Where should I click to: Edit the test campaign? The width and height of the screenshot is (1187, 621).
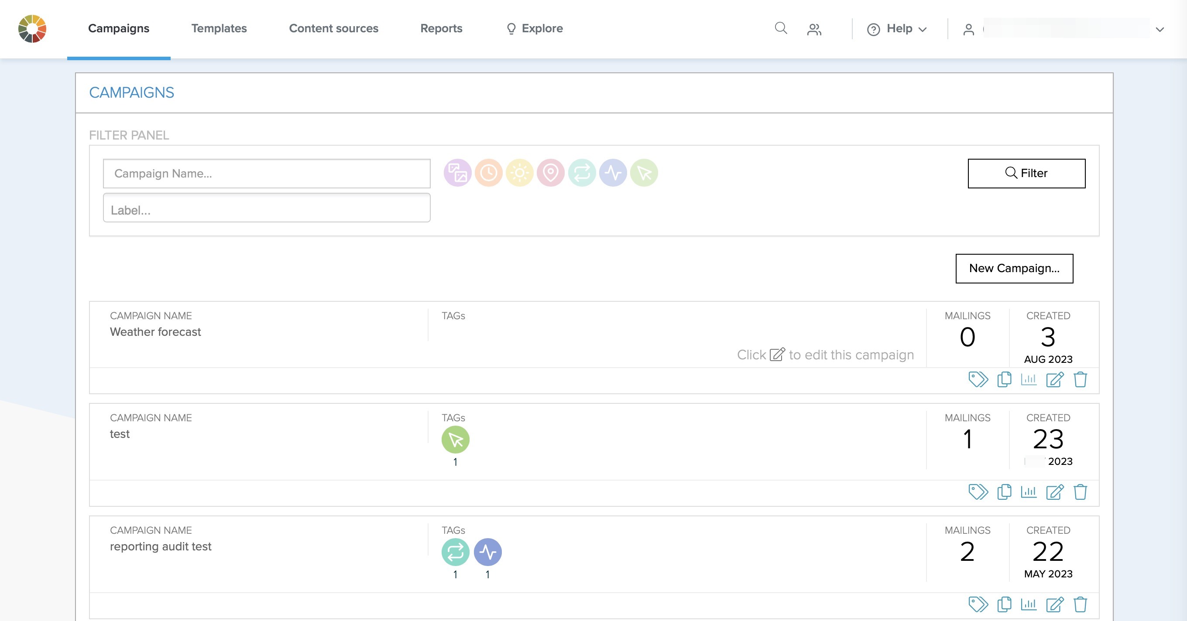tap(1054, 492)
